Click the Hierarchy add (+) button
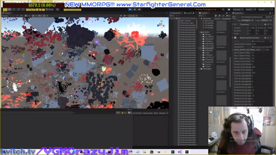This screenshot has width=276, height=155. point(171,16)
